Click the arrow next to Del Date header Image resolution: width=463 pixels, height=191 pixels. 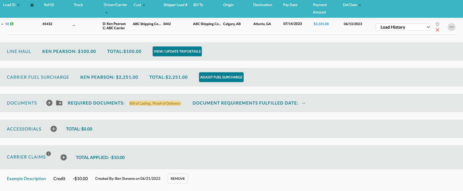[360, 5]
